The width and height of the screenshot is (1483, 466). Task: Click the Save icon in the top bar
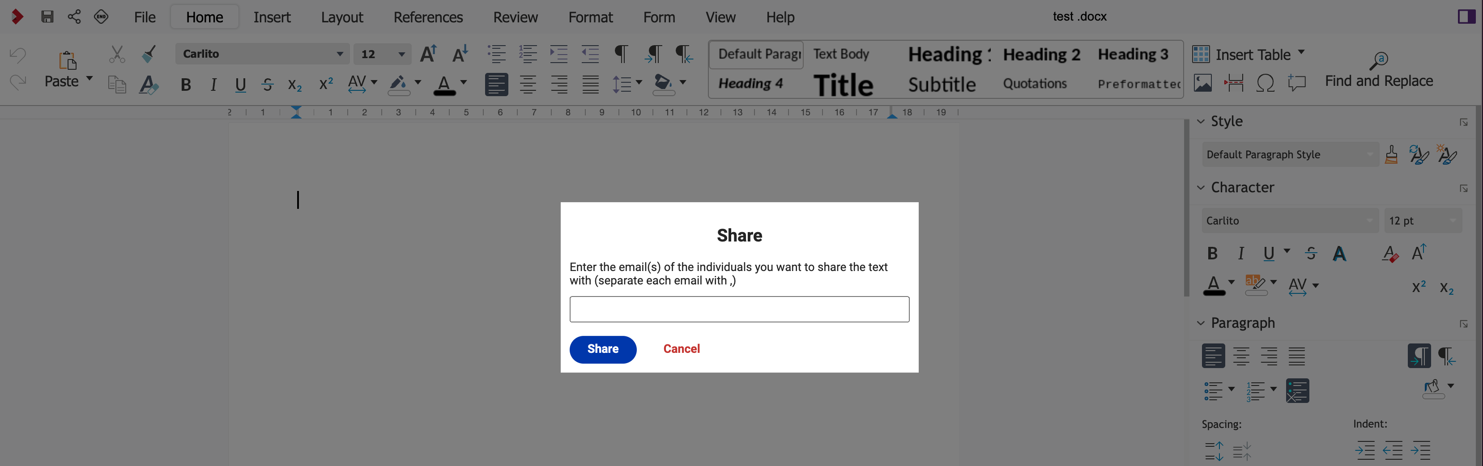[x=47, y=17]
